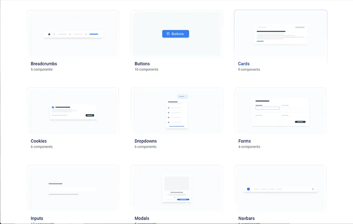Open the Modals category title
Screen dimensions: 353x224
click(142, 218)
